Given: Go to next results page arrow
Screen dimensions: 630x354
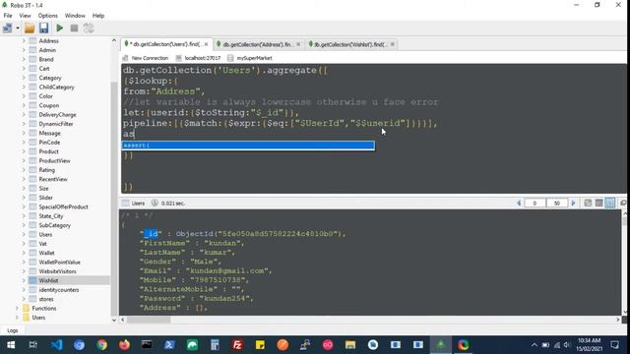Looking at the screenshot, I should click(x=573, y=204).
